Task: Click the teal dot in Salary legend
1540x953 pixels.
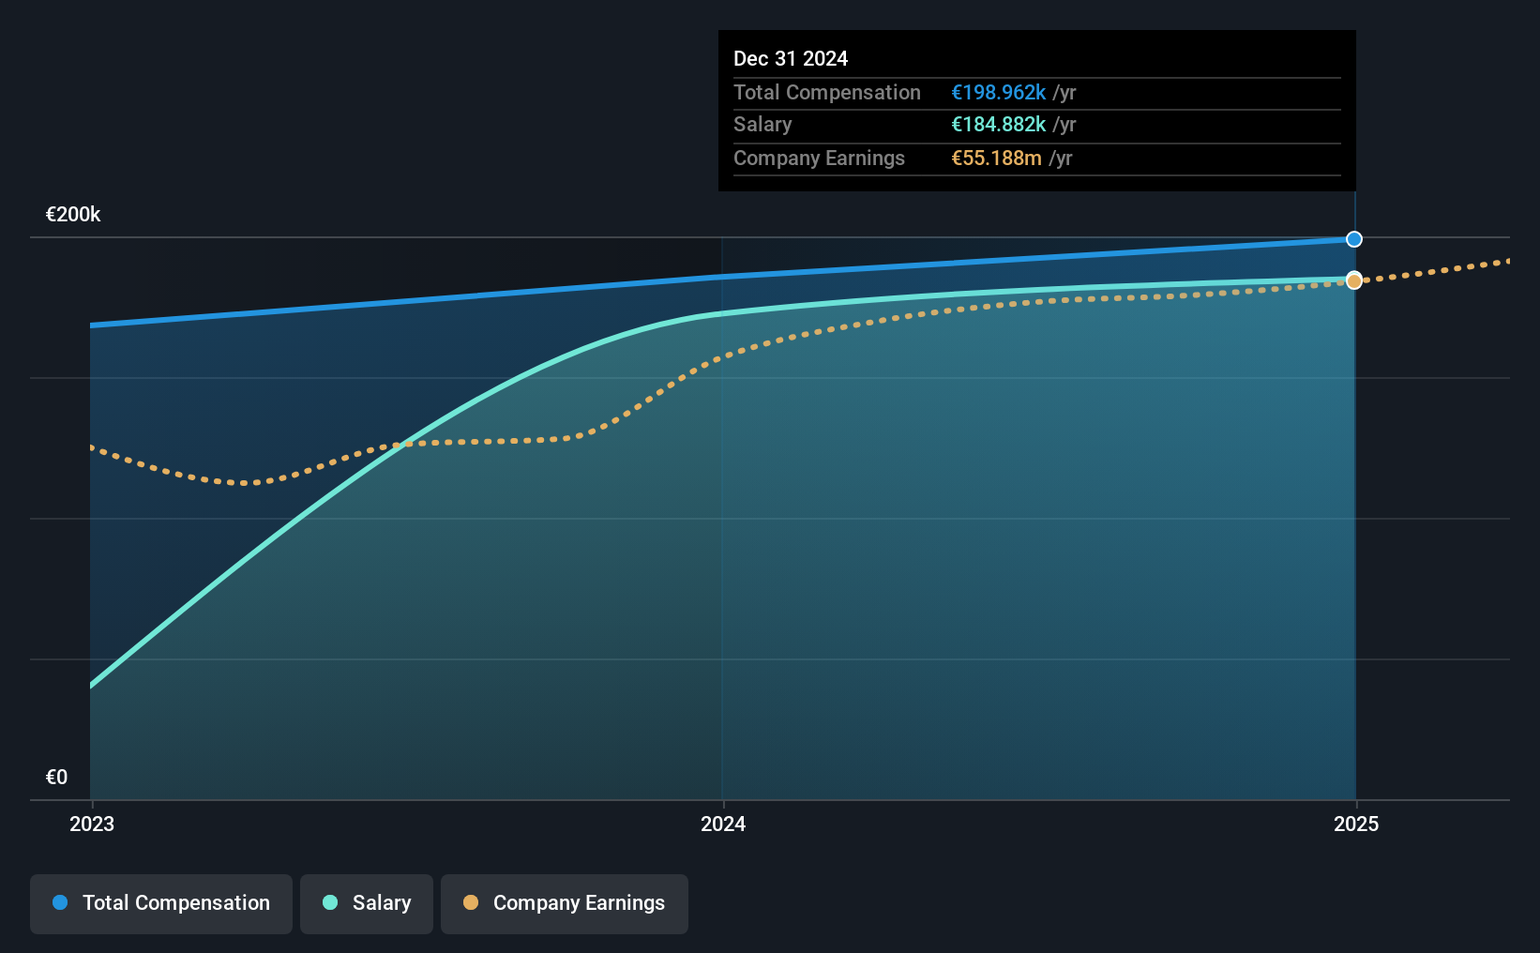Action: coord(330,902)
